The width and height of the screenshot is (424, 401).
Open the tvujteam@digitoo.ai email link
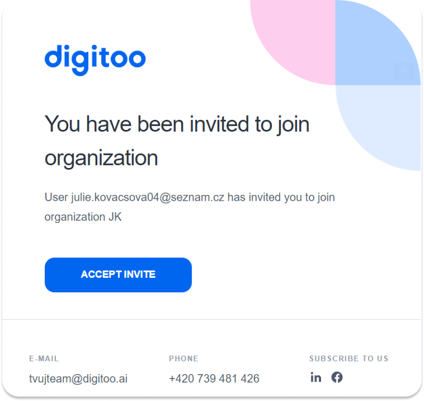[78, 379]
